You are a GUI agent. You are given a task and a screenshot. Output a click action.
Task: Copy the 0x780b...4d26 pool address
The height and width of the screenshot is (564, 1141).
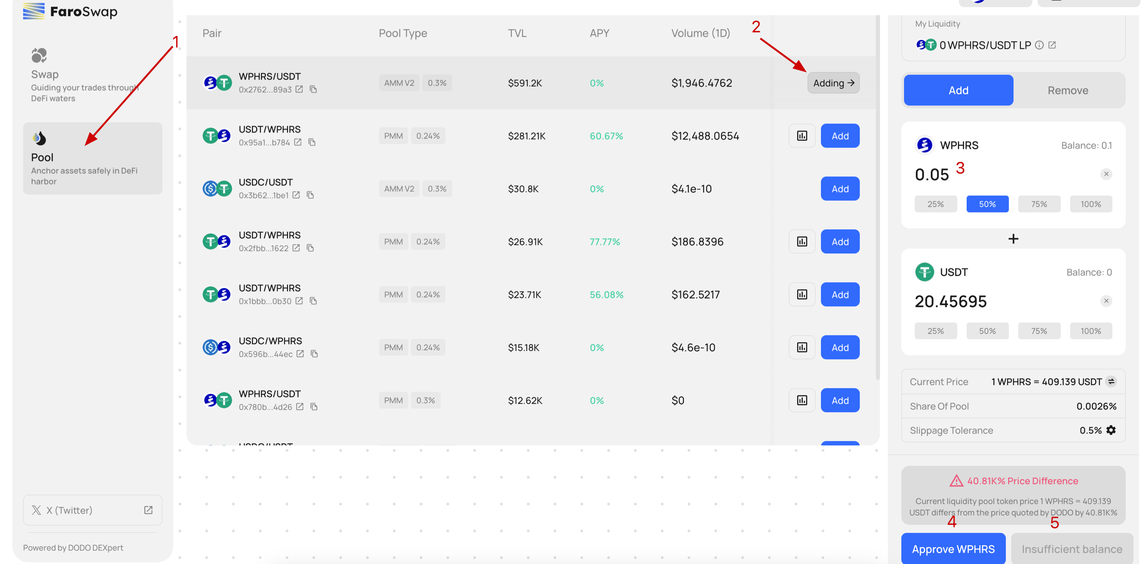click(x=314, y=407)
